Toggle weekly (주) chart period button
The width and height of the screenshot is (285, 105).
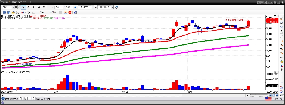point(28,7)
